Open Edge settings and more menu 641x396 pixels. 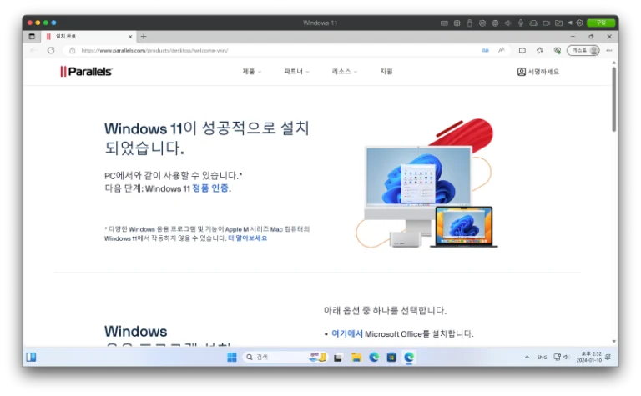point(608,50)
